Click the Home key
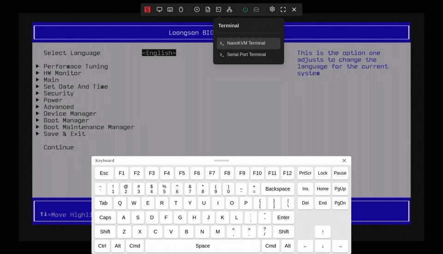 [x=323, y=189]
